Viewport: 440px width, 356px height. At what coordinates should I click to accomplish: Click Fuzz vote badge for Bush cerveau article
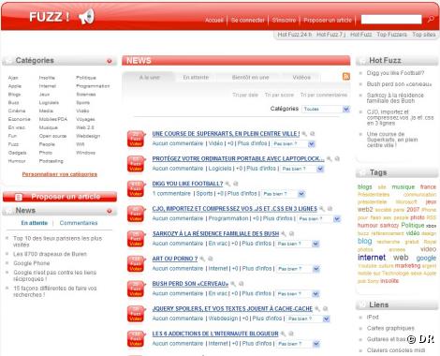(x=136, y=289)
